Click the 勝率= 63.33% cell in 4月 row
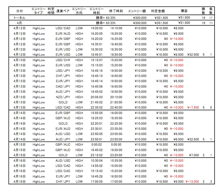 click(x=106, y=23)
